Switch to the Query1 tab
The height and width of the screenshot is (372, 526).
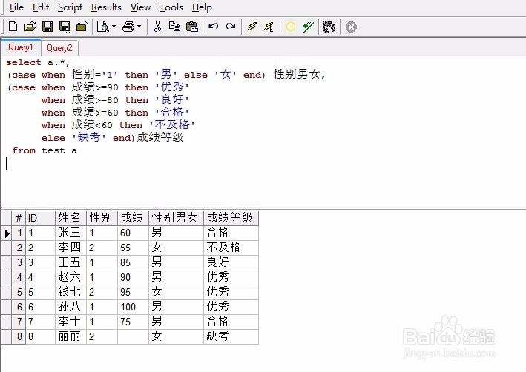21,47
